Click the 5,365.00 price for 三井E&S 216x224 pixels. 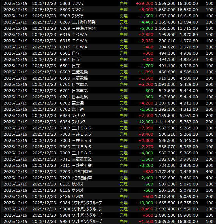coord(189,153)
